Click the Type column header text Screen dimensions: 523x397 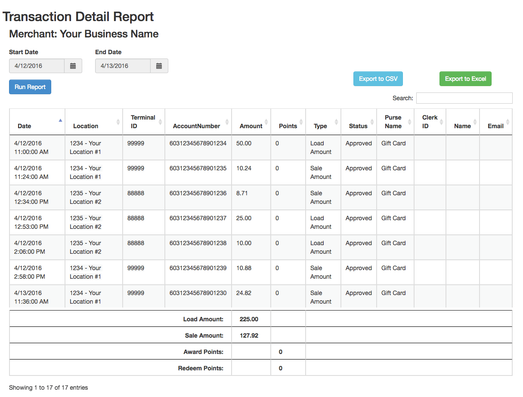pos(320,126)
